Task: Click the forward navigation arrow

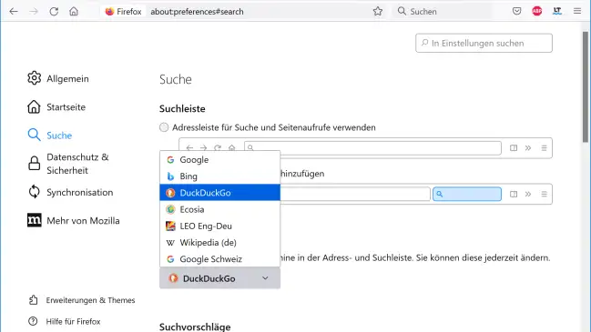Action: (34, 11)
